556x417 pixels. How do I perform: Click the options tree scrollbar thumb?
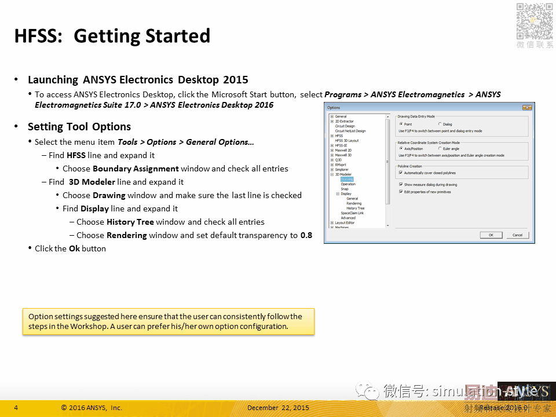[x=387, y=162]
